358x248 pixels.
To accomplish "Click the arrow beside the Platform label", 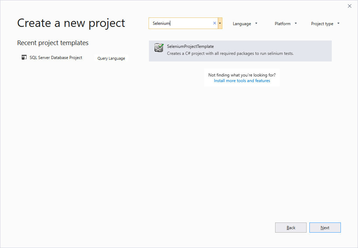I will [x=296, y=23].
